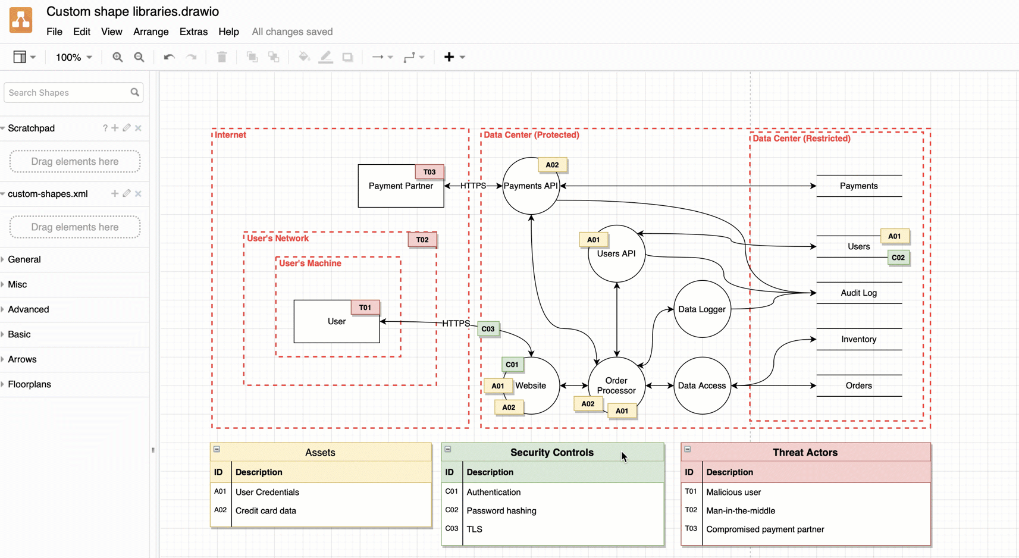This screenshot has height=558, width=1019.
Task: Click the zoom in magnifier icon
Action: point(117,57)
